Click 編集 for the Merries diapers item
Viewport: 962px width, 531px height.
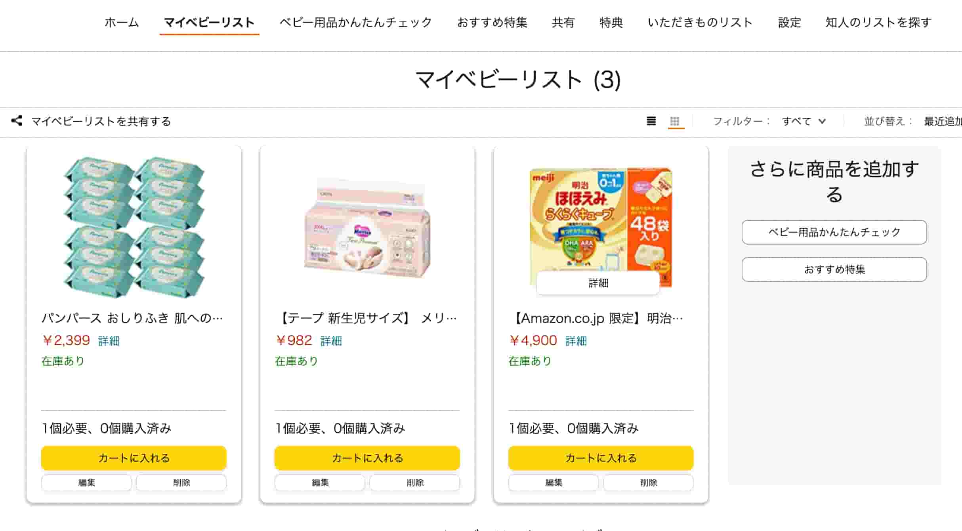pyautogui.click(x=320, y=483)
